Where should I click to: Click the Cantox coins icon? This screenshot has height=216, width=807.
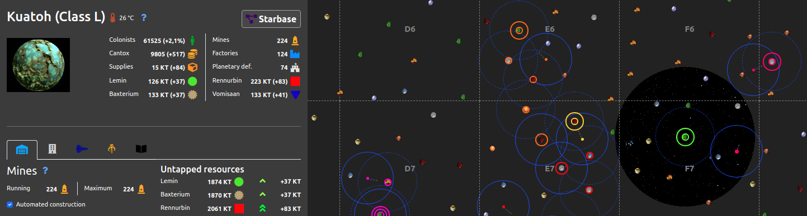click(192, 54)
